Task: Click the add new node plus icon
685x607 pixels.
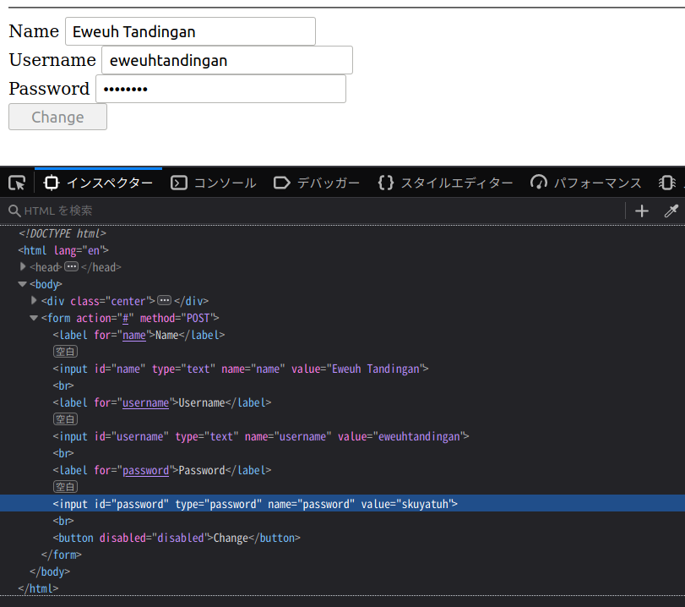Action: [641, 211]
